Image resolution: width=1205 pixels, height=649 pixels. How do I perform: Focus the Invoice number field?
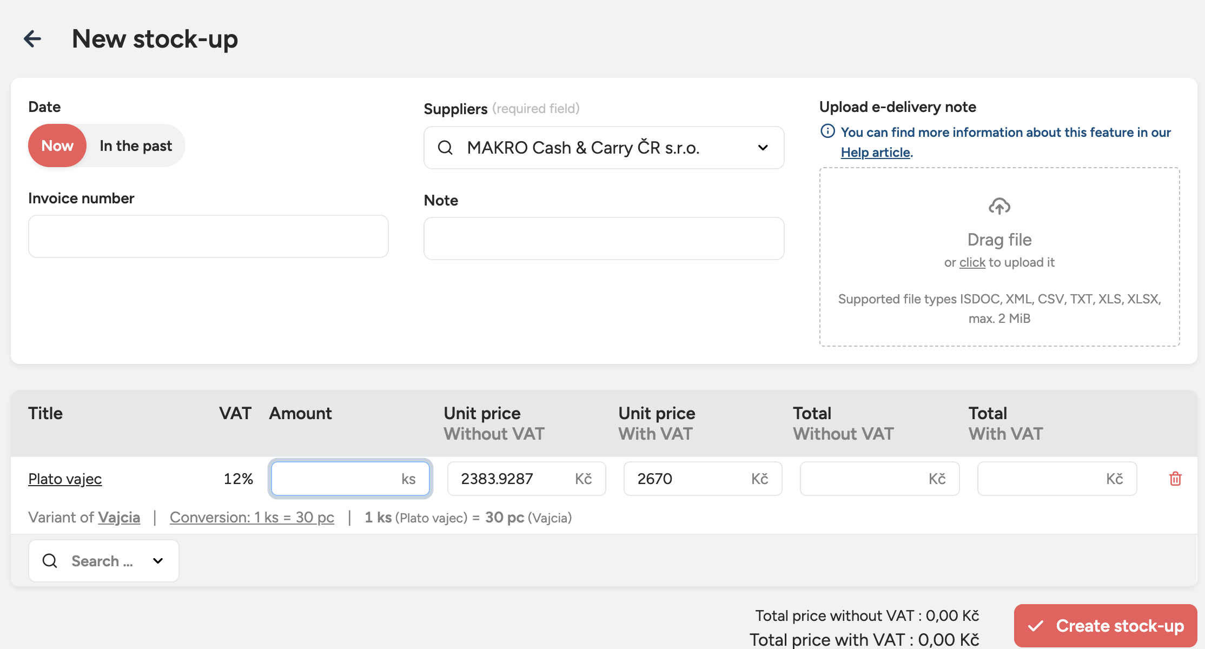pos(208,236)
